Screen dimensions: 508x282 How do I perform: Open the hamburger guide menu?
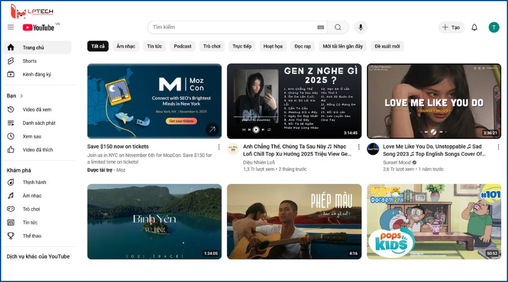coord(11,27)
